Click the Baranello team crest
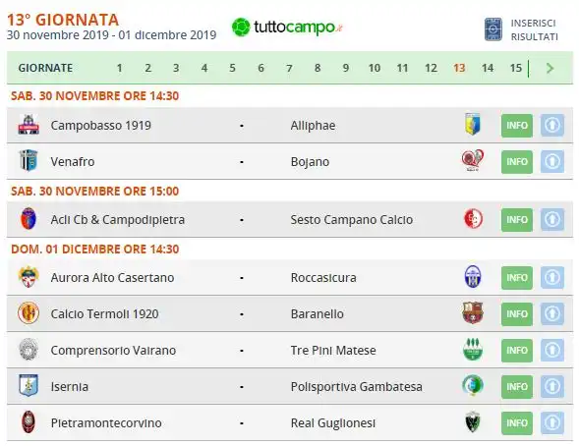579x446 pixels. pos(473,312)
